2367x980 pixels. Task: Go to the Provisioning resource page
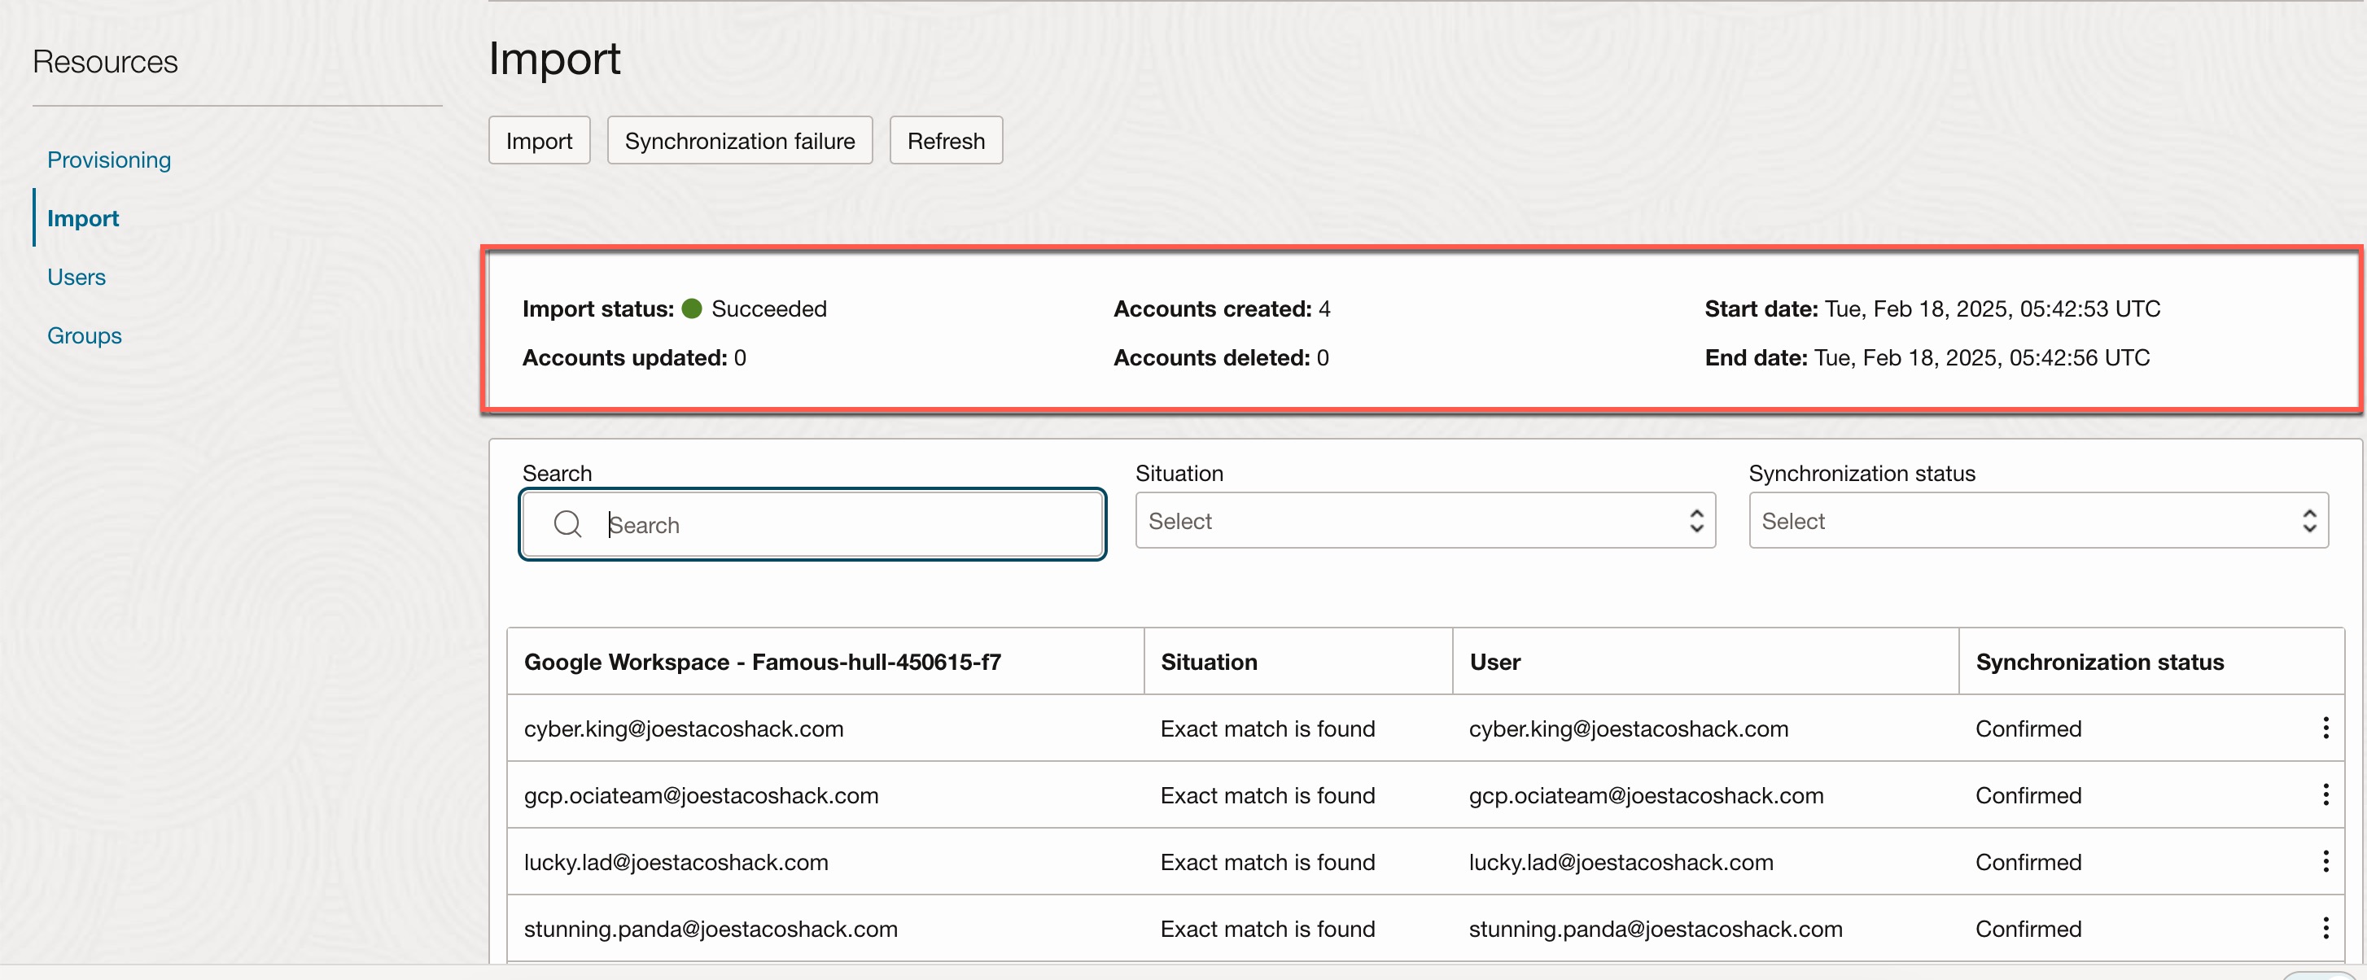click(108, 160)
